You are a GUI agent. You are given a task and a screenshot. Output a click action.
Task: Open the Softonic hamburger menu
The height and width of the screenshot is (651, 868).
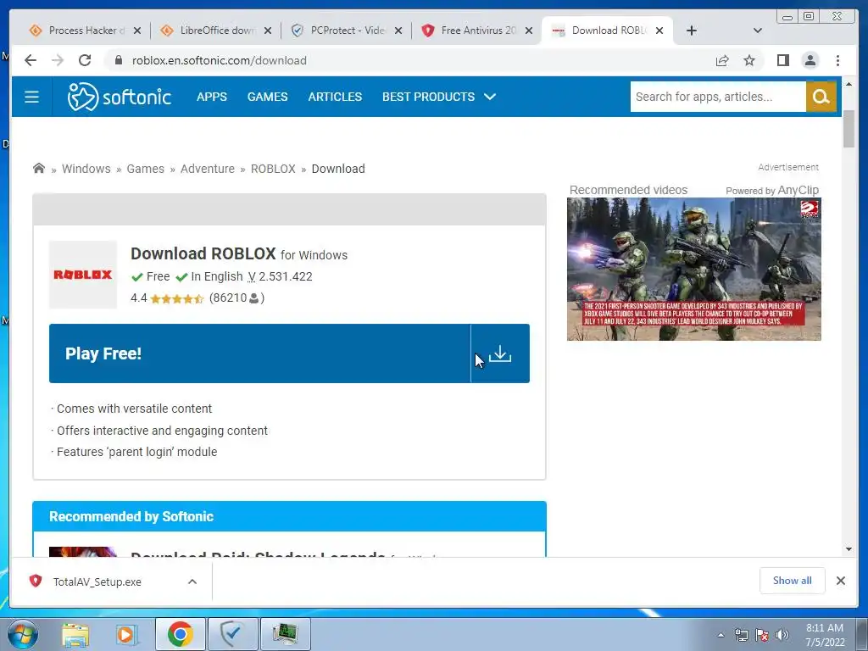click(x=31, y=97)
